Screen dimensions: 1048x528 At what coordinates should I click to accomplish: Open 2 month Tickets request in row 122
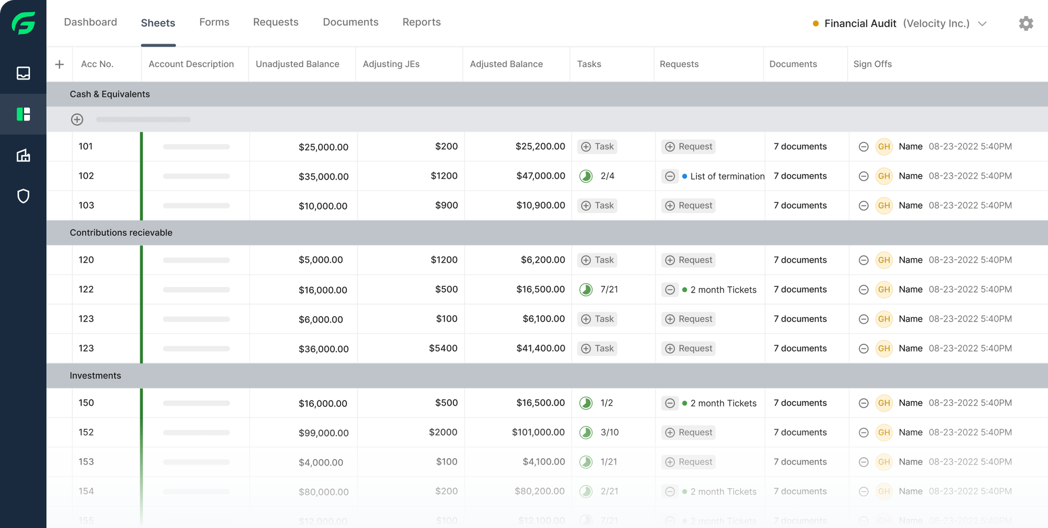(723, 290)
